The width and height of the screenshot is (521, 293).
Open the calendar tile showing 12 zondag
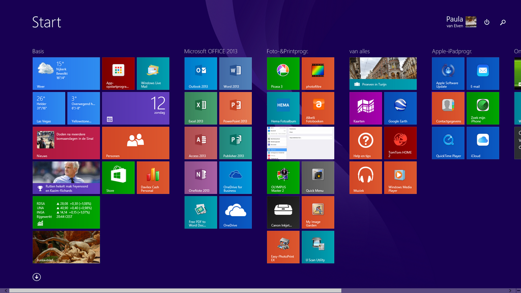[135, 108]
